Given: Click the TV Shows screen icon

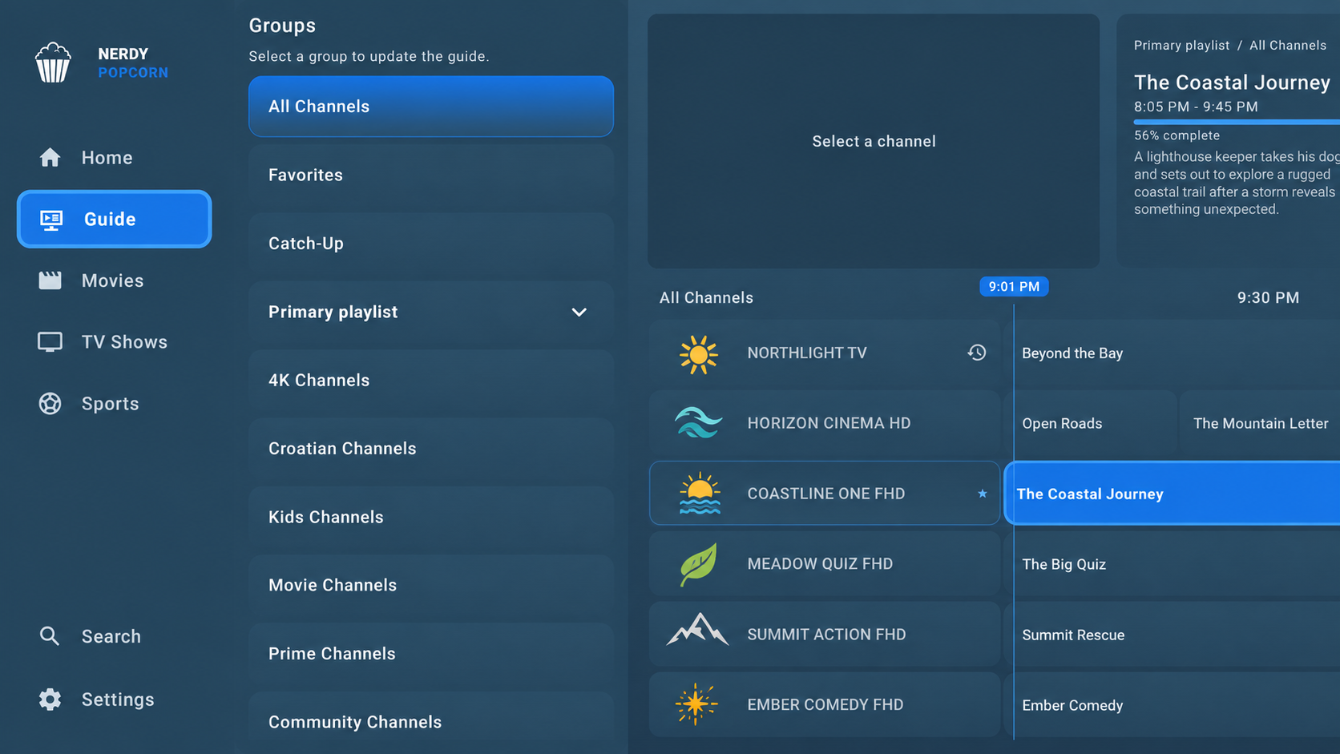Looking at the screenshot, I should 50,342.
